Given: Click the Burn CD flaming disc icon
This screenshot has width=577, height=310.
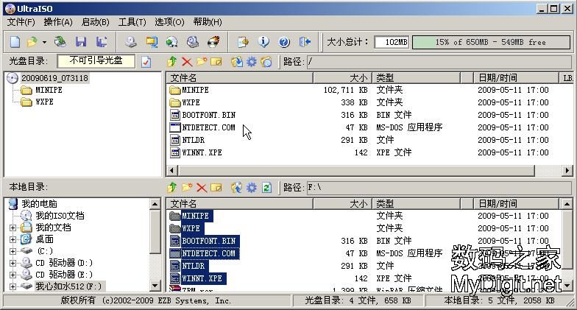Looking at the screenshot, I should tap(213, 42).
